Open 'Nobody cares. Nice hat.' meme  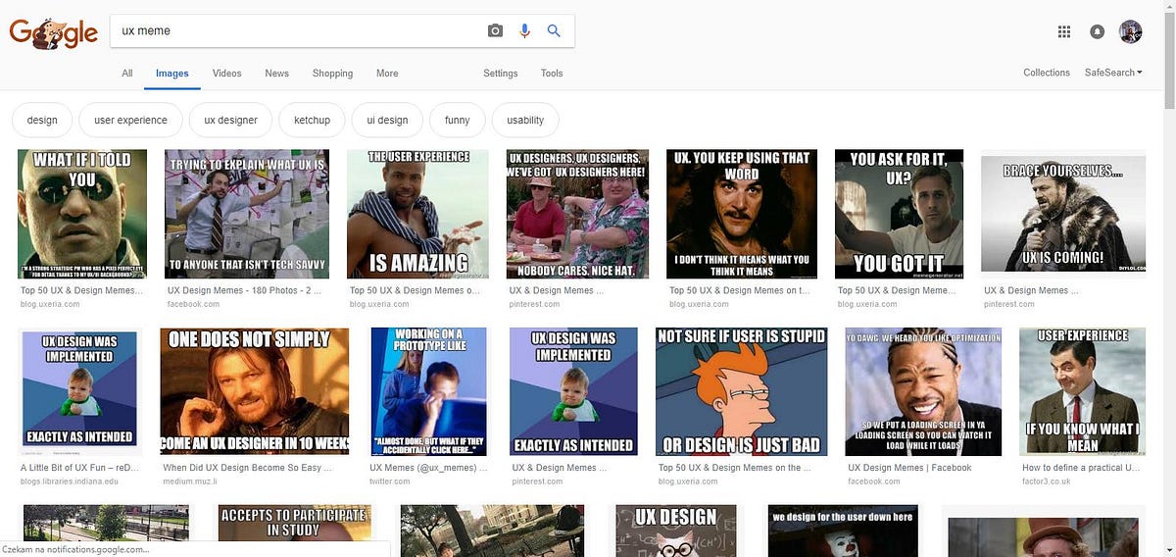point(577,214)
